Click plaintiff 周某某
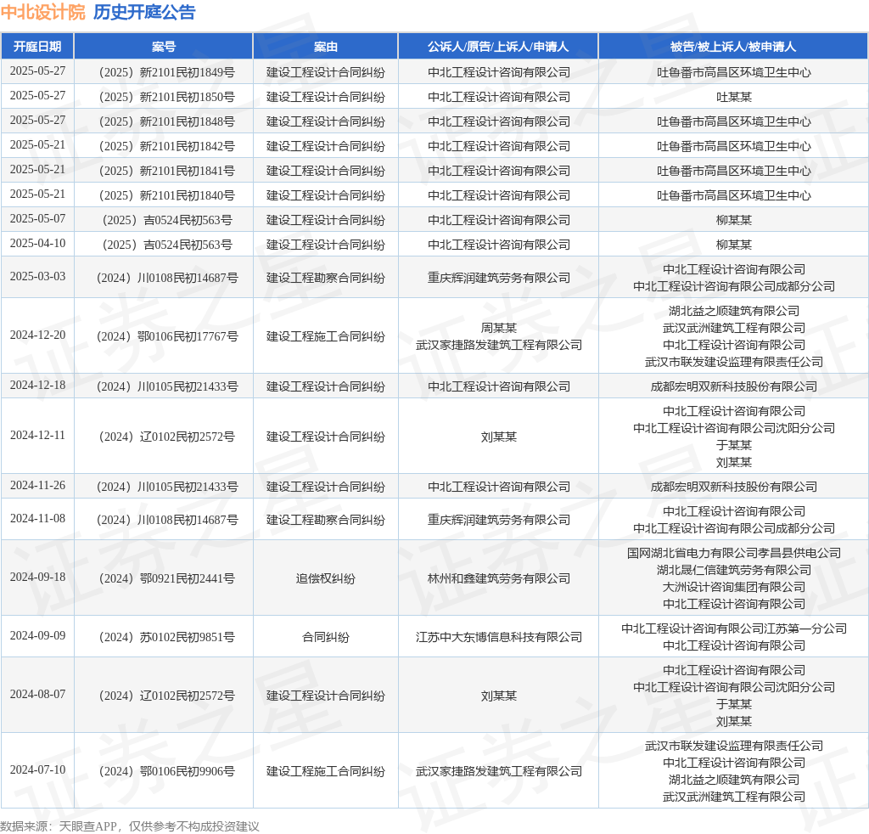 pos(498,328)
